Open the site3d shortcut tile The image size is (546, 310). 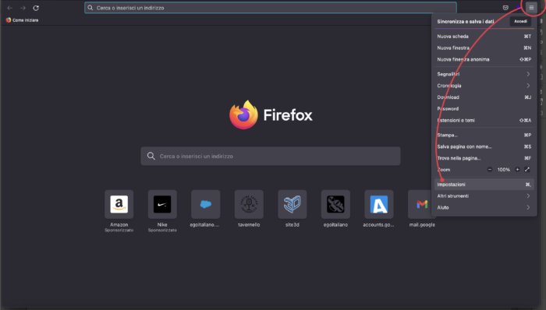coord(292,204)
